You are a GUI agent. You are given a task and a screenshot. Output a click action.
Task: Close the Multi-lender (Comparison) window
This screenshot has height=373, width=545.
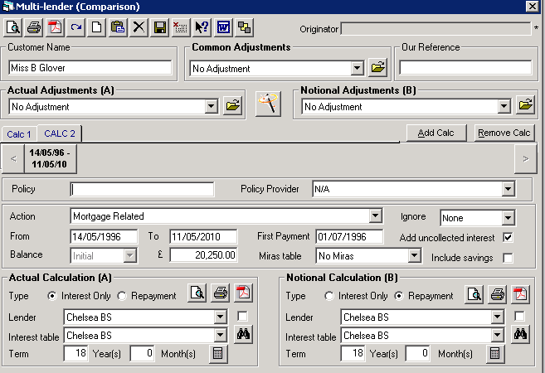pos(532,7)
